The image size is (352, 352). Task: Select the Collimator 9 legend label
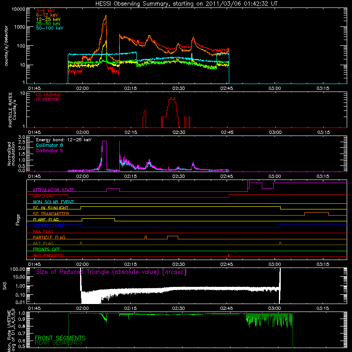coord(49,150)
